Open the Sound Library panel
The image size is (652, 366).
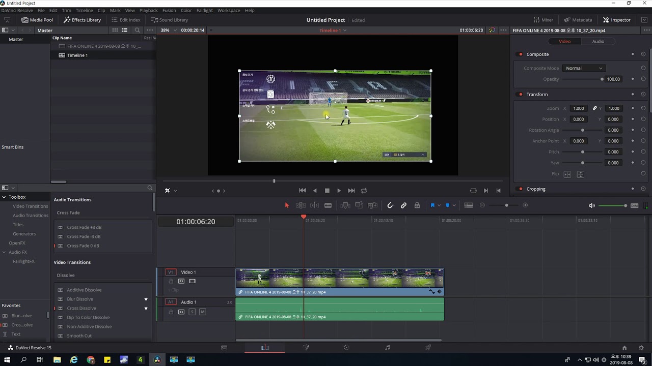coord(169,20)
